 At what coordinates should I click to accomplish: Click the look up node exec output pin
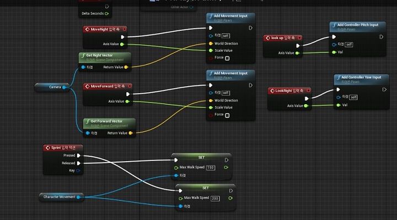(x=298, y=46)
